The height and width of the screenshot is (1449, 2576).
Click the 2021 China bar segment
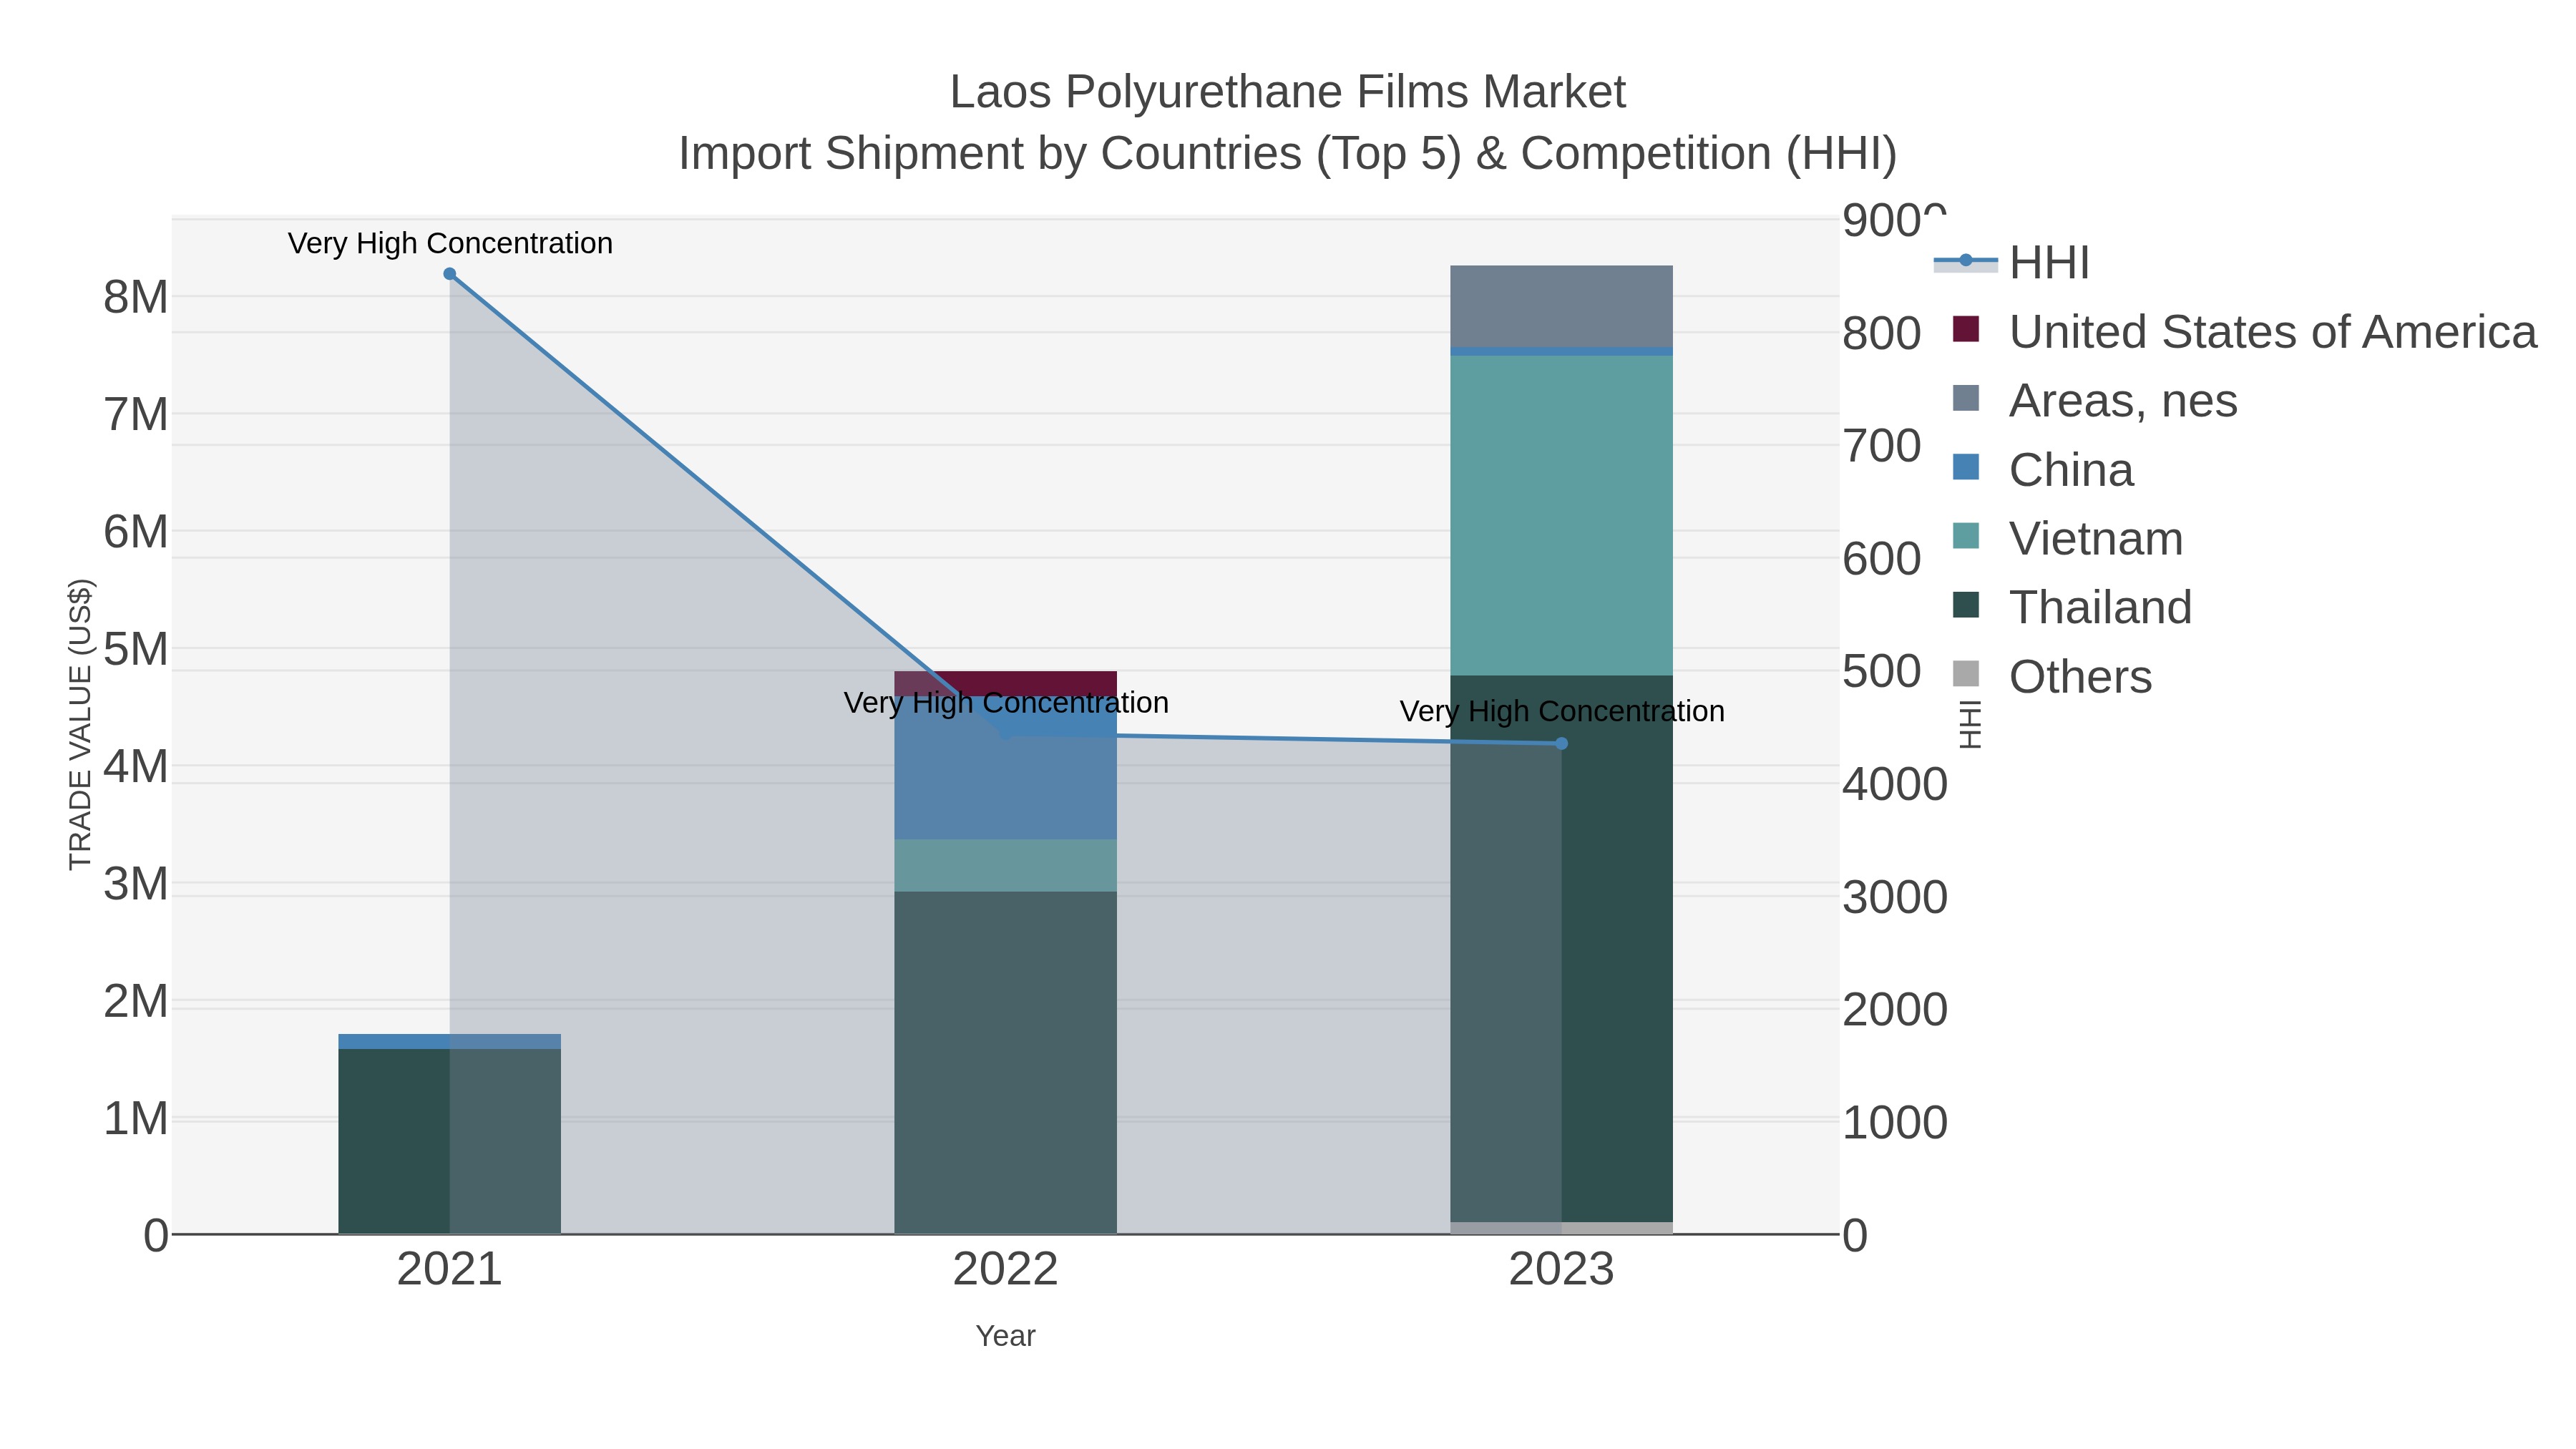pyautogui.click(x=450, y=1041)
